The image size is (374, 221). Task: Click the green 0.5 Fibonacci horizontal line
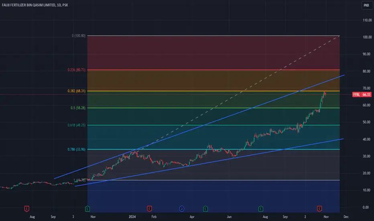[213, 108]
